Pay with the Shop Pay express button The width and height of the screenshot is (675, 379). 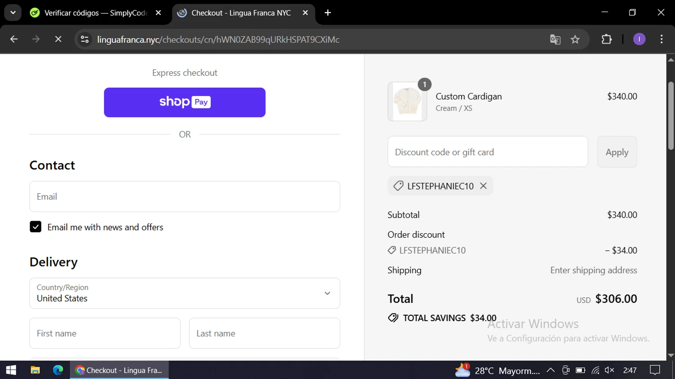(184, 102)
